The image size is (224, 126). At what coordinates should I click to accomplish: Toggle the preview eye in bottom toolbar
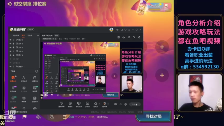tap(121, 104)
